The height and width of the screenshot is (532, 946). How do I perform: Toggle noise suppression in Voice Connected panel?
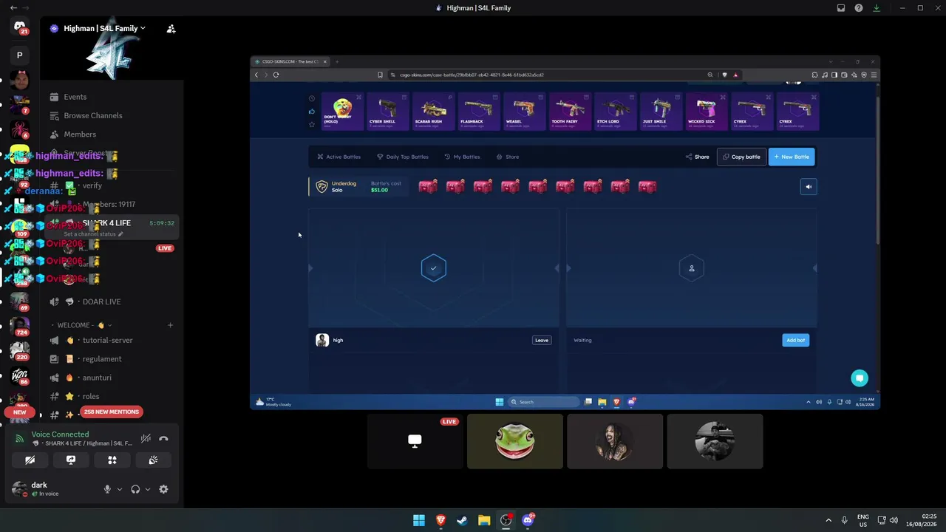146,439
